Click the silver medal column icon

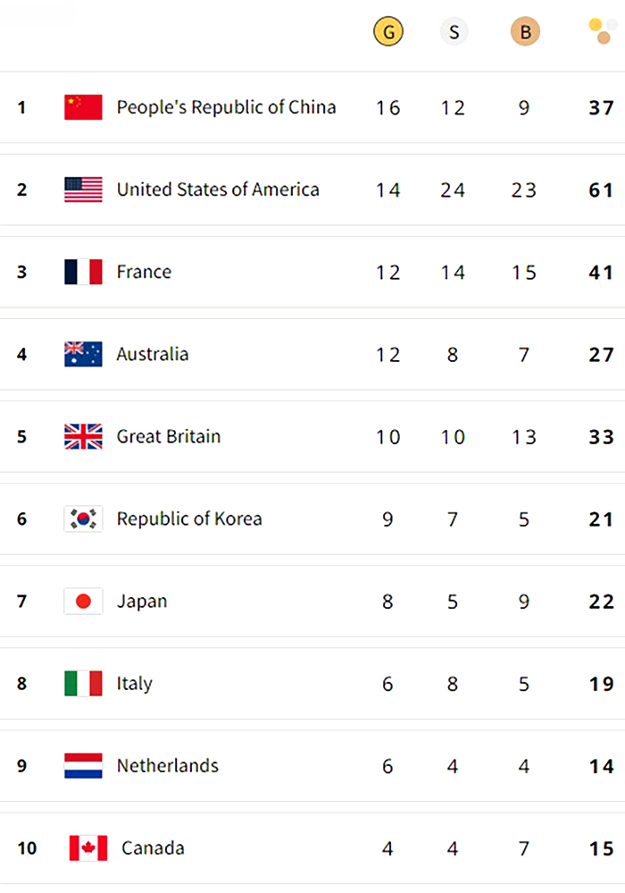[454, 33]
